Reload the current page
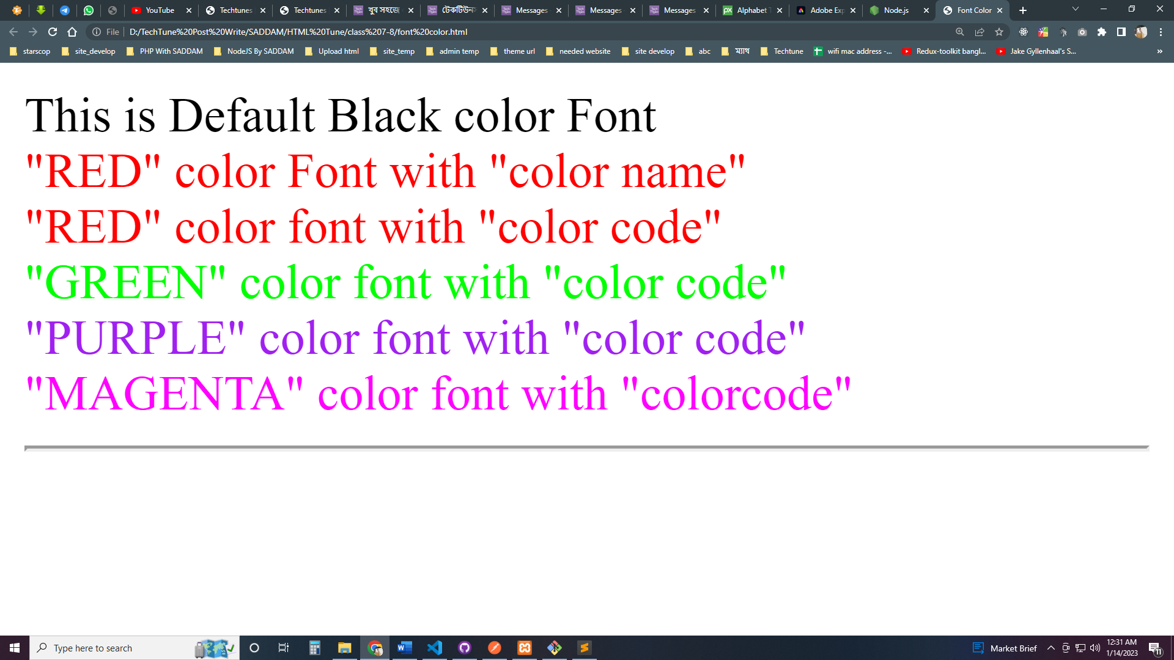Image resolution: width=1174 pixels, height=660 pixels. tap(53, 32)
